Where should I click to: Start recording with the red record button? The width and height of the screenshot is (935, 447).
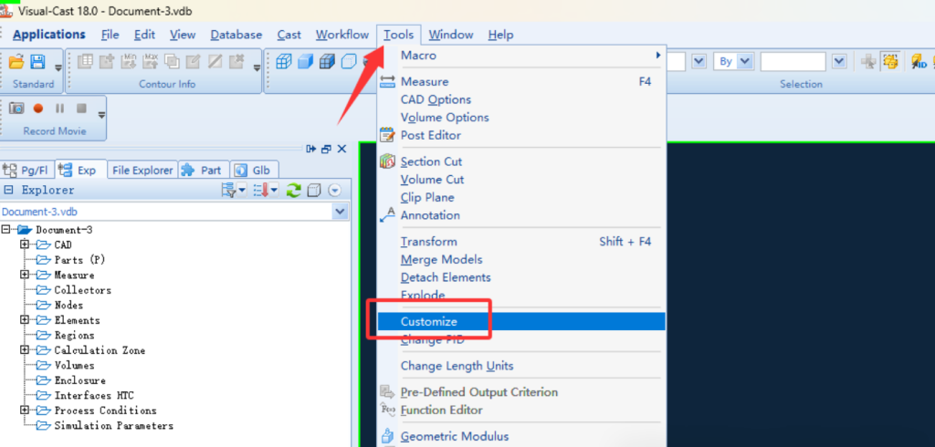[38, 108]
